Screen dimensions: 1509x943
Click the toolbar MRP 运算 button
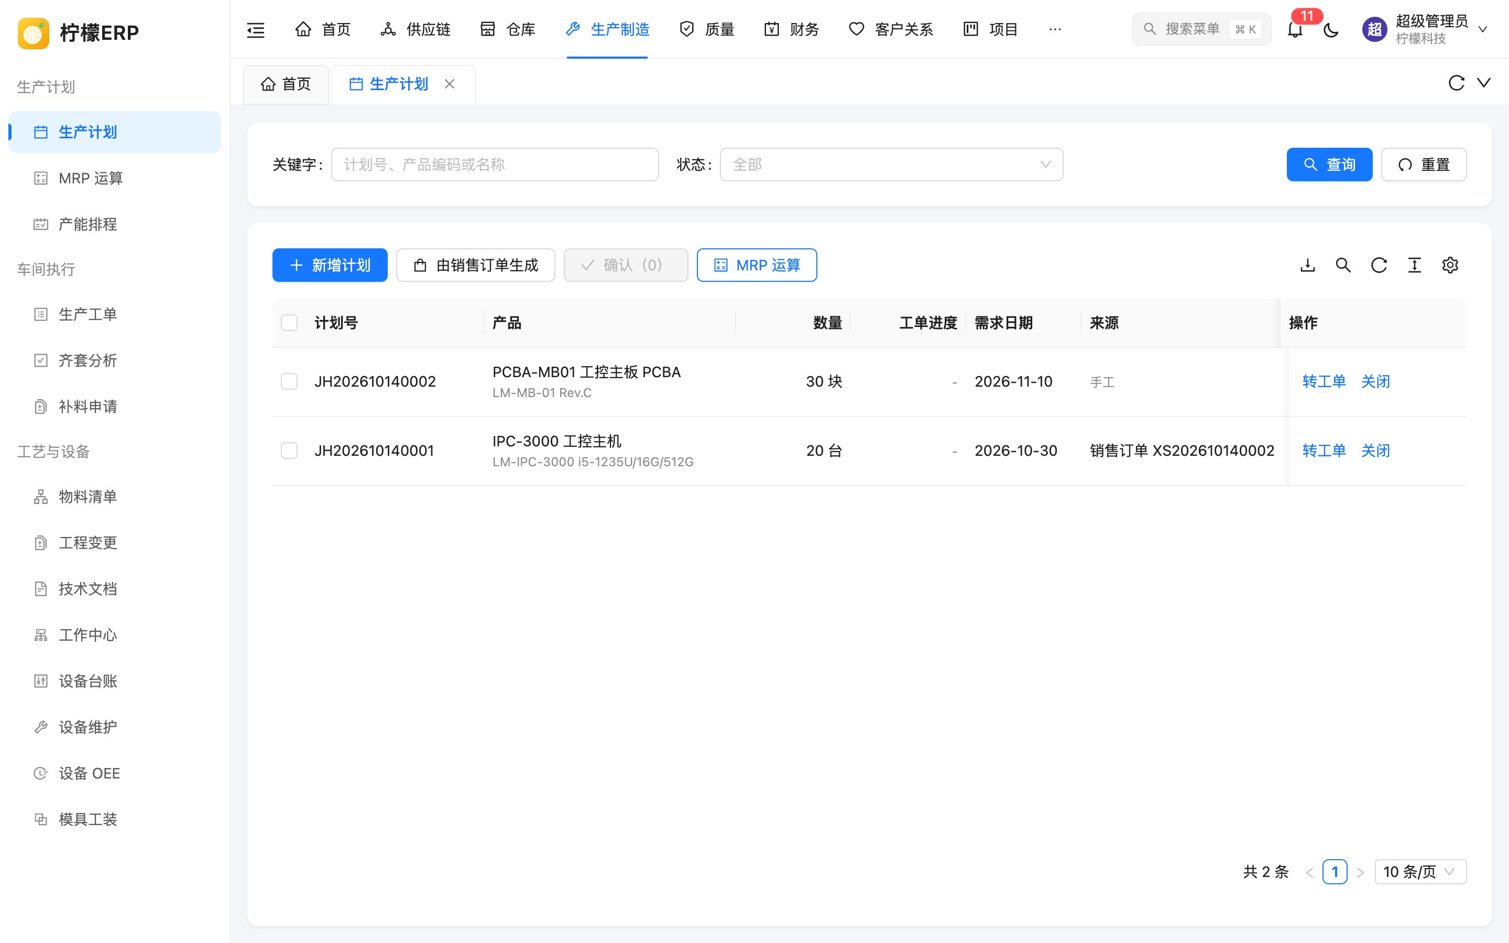[x=757, y=265]
